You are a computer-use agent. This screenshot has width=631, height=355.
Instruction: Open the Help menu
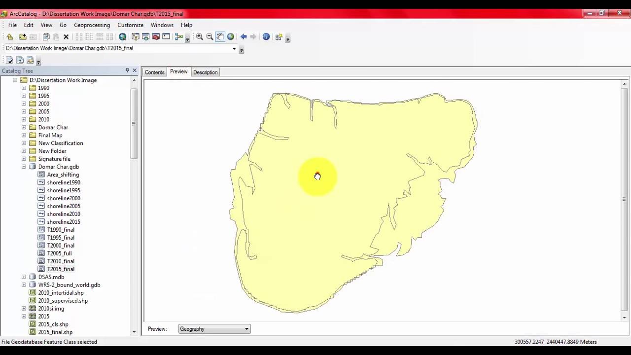point(186,25)
